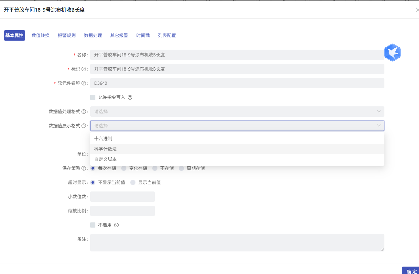Viewport: 419px width, 274px height.
Task: Open the 列表配置 tab
Action: click(x=167, y=35)
